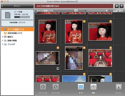125x96 pixels.
Task: Clear selection with the 解除 icon
Action: pyautogui.click(x=93, y=87)
